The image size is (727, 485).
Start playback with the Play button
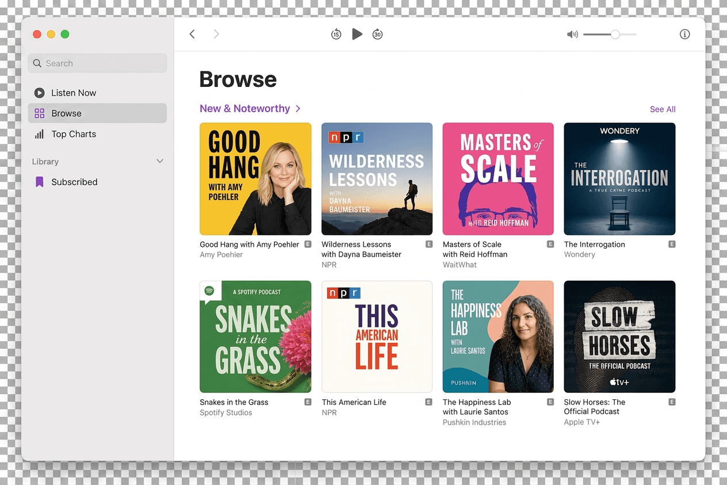tap(357, 34)
